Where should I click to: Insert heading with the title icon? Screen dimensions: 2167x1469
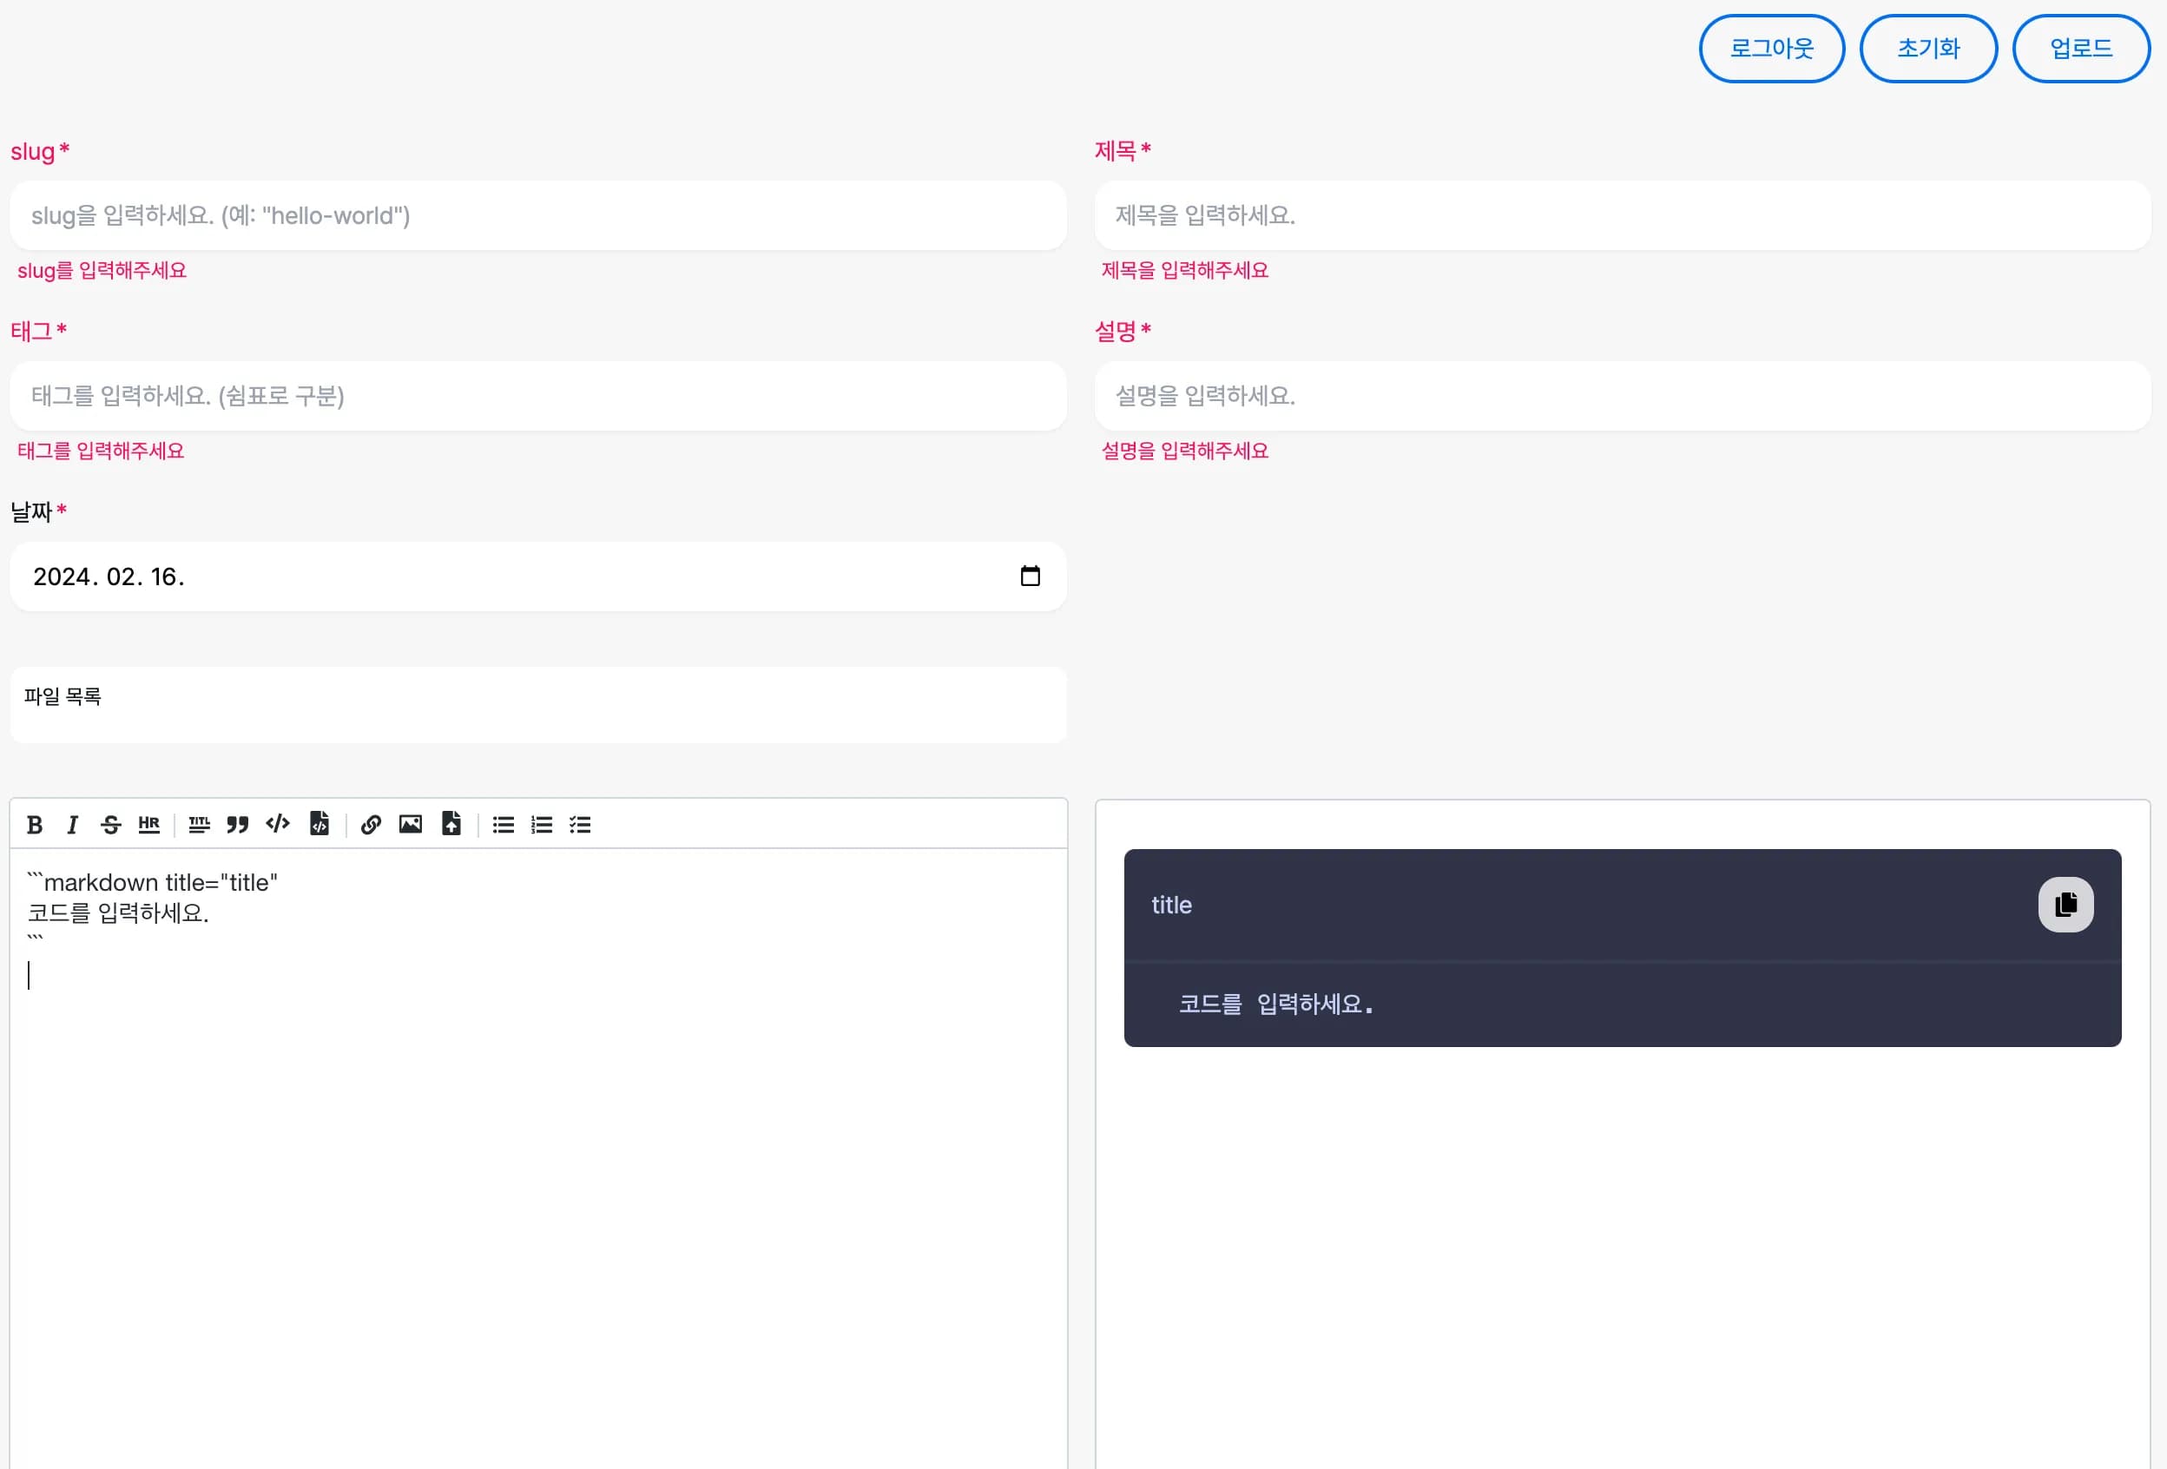coord(199,825)
